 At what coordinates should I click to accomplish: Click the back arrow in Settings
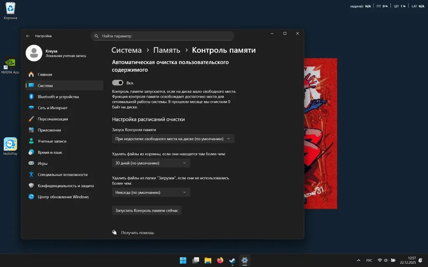[x=28, y=36]
